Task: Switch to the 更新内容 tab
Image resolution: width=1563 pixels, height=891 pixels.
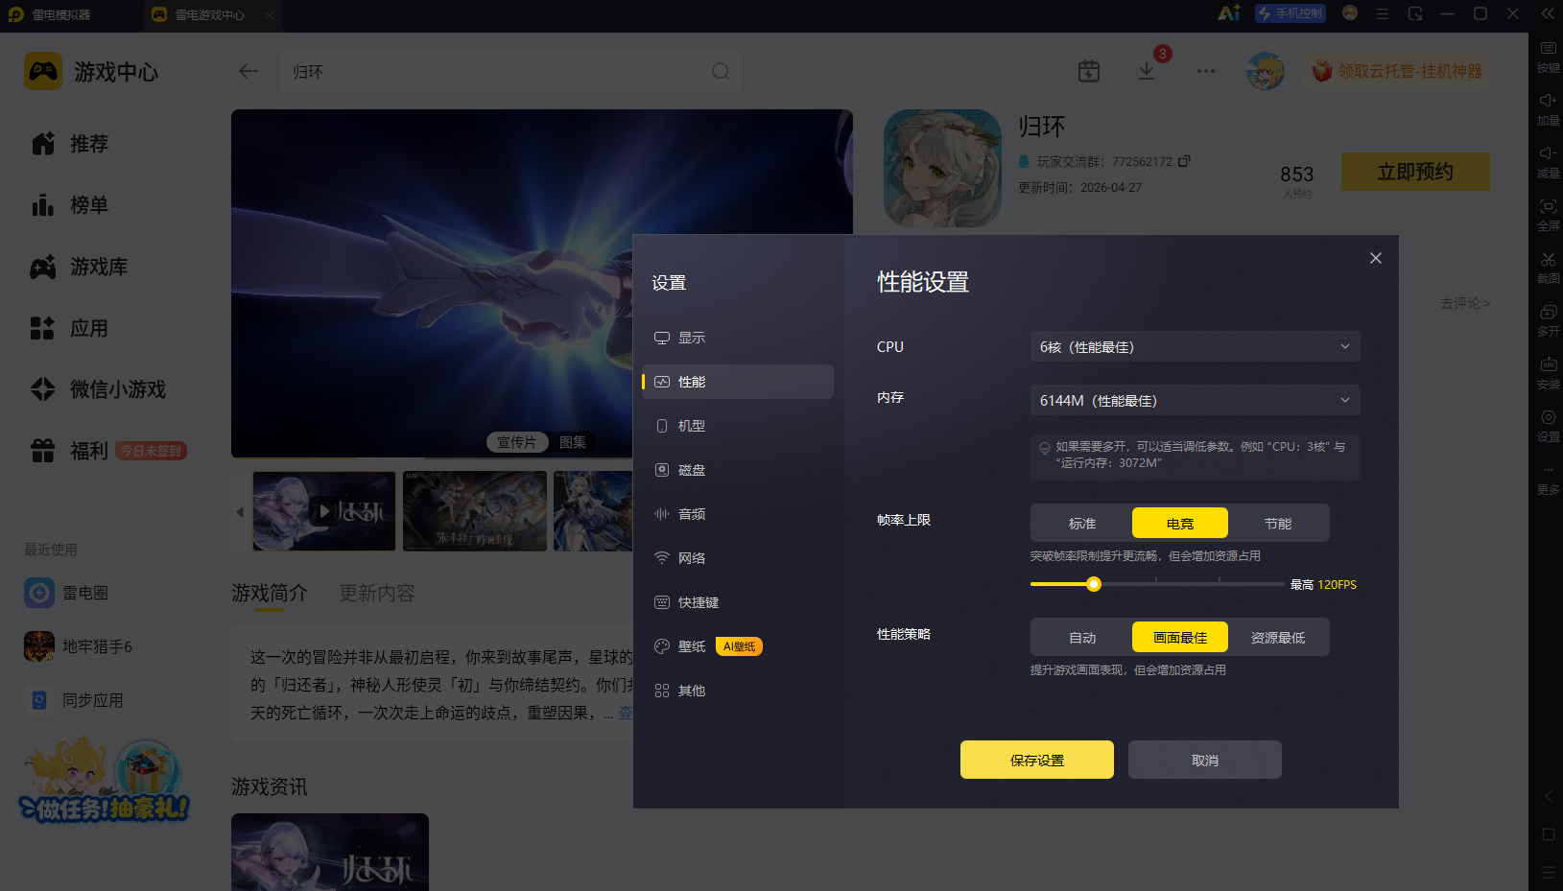Action: [x=377, y=593]
